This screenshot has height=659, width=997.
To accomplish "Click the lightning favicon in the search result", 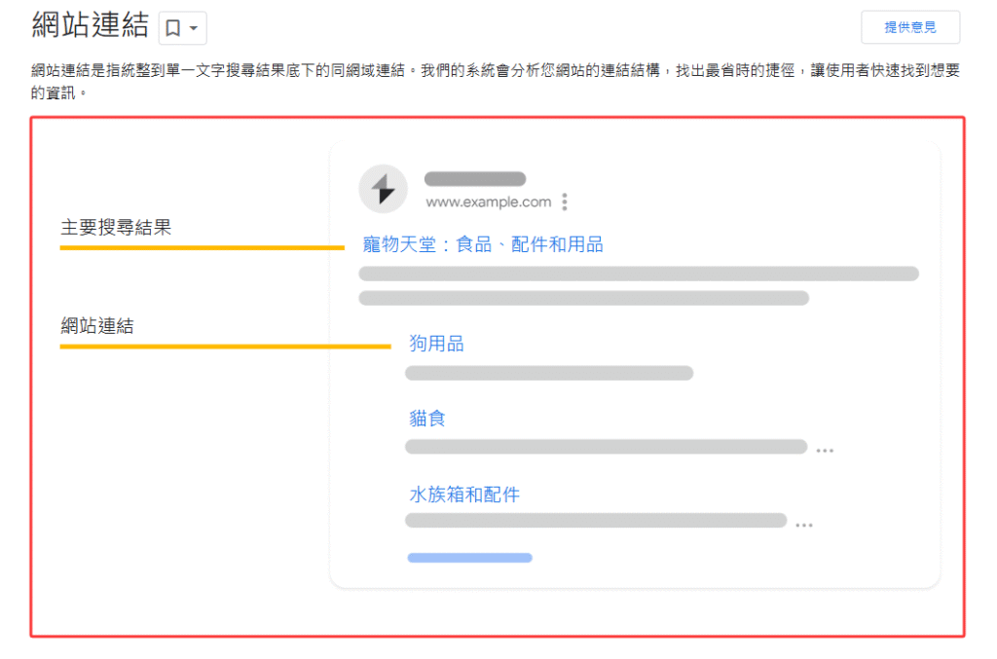I will pyautogui.click(x=384, y=188).
